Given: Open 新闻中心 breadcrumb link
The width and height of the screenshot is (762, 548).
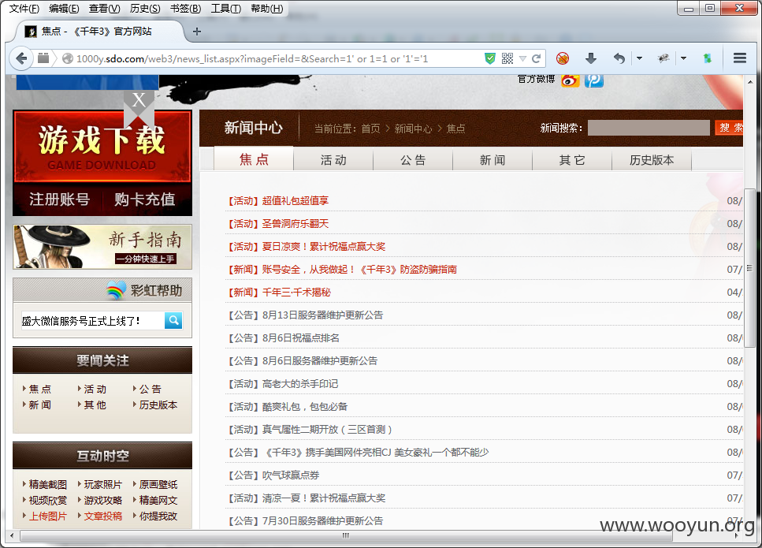Looking at the screenshot, I should (x=413, y=129).
